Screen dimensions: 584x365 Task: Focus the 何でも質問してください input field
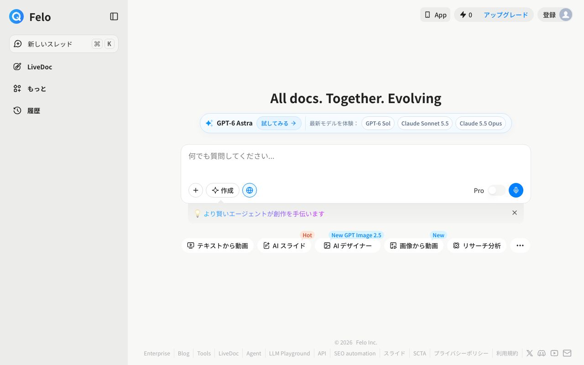click(x=356, y=162)
